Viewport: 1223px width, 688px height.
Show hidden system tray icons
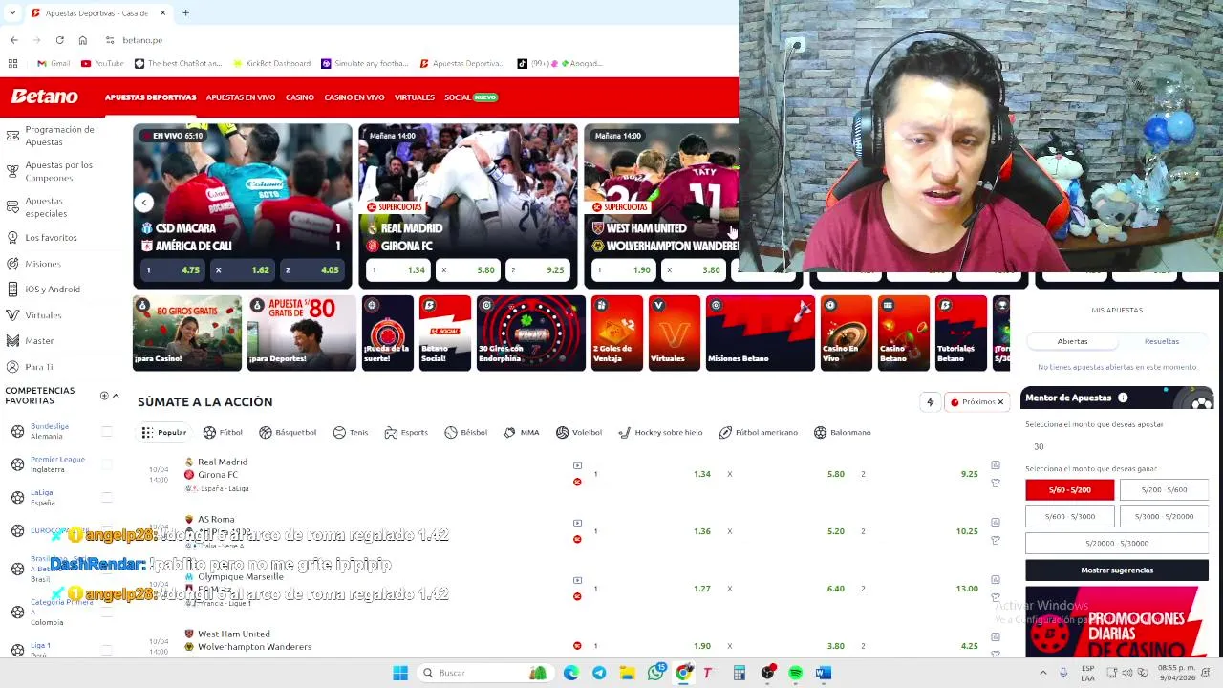(x=1042, y=673)
